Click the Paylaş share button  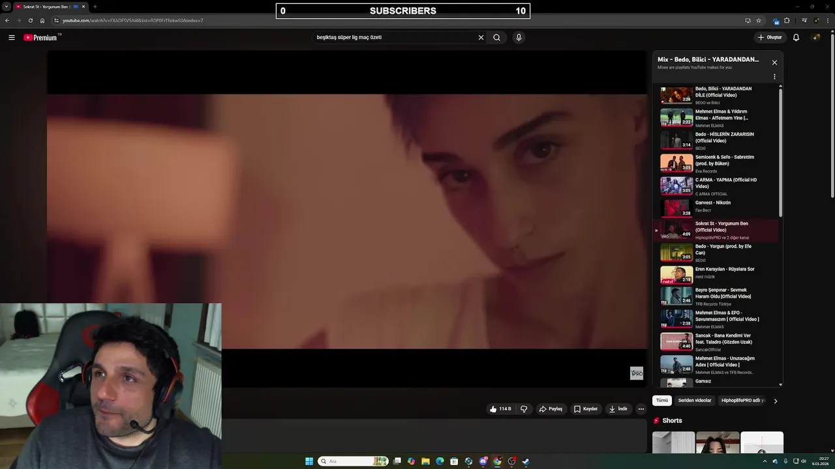[551, 409]
